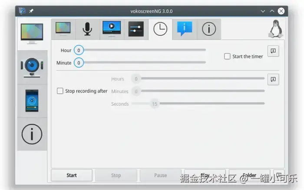Click the Folder button
This screenshot has height=190, width=304.
click(x=250, y=175)
